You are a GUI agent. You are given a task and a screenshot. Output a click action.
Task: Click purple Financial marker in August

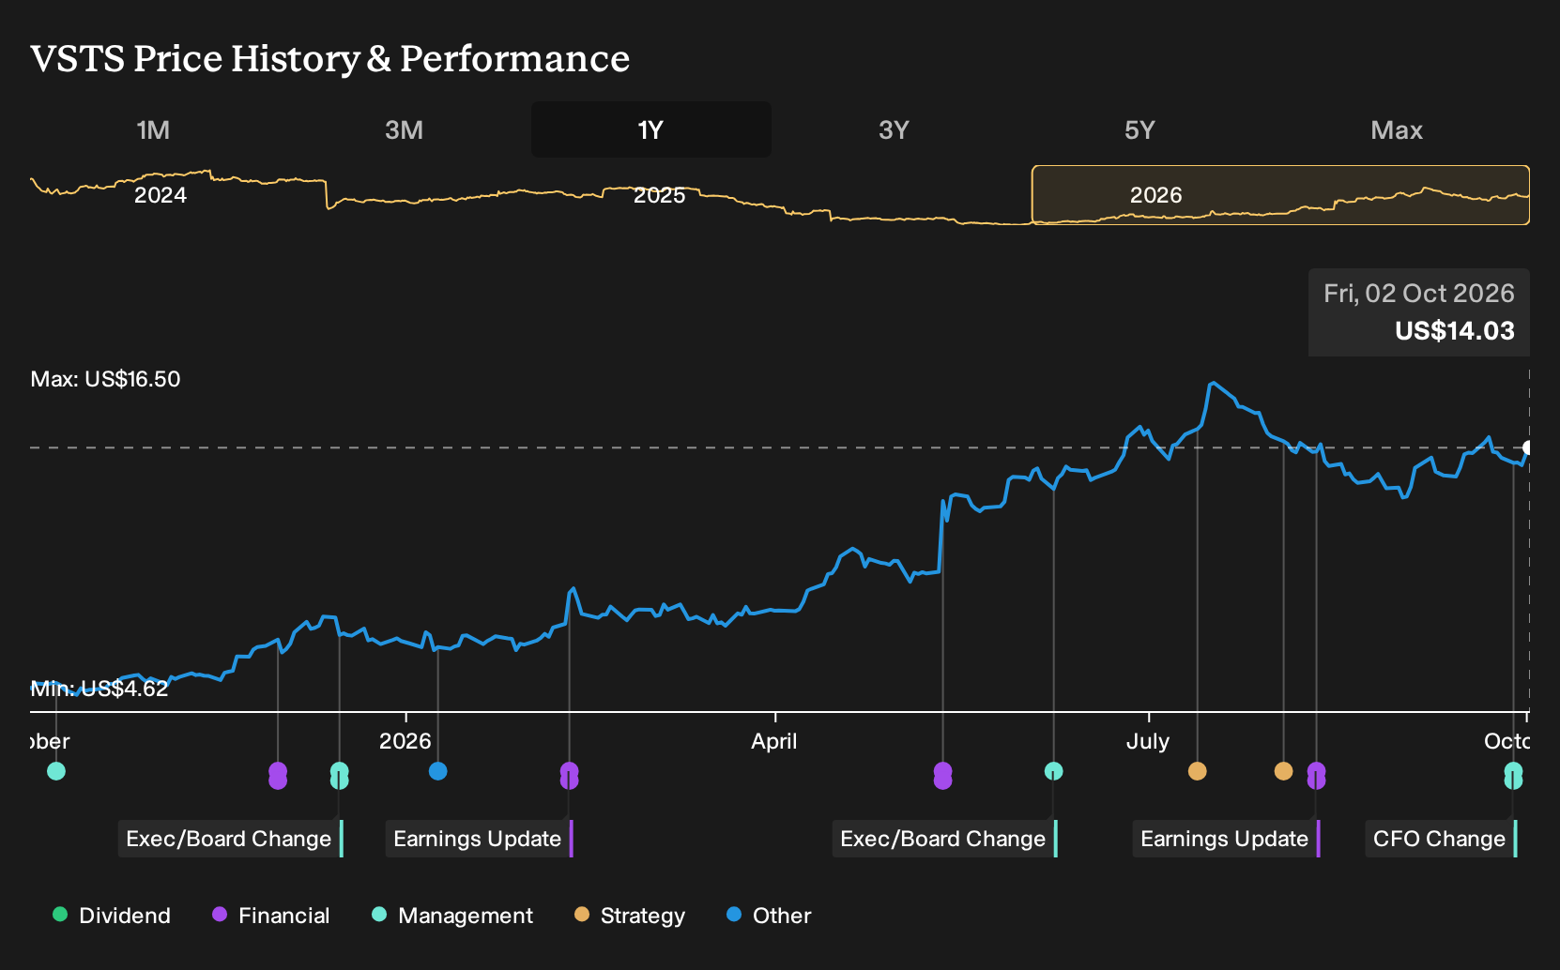[x=1316, y=776]
